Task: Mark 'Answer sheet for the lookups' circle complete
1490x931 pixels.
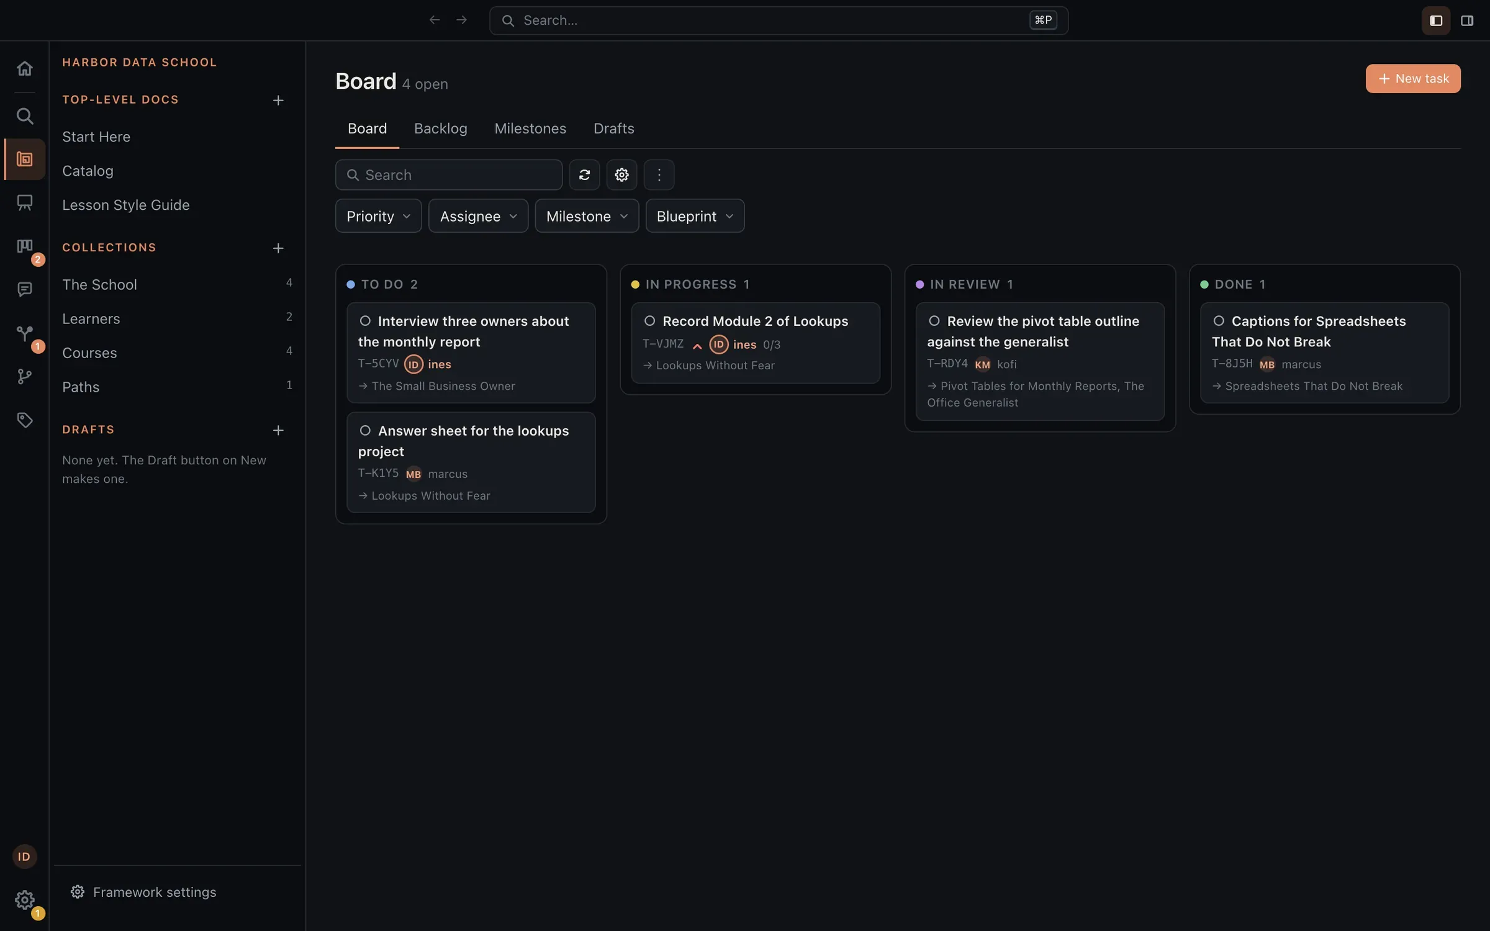Action: click(x=365, y=431)
